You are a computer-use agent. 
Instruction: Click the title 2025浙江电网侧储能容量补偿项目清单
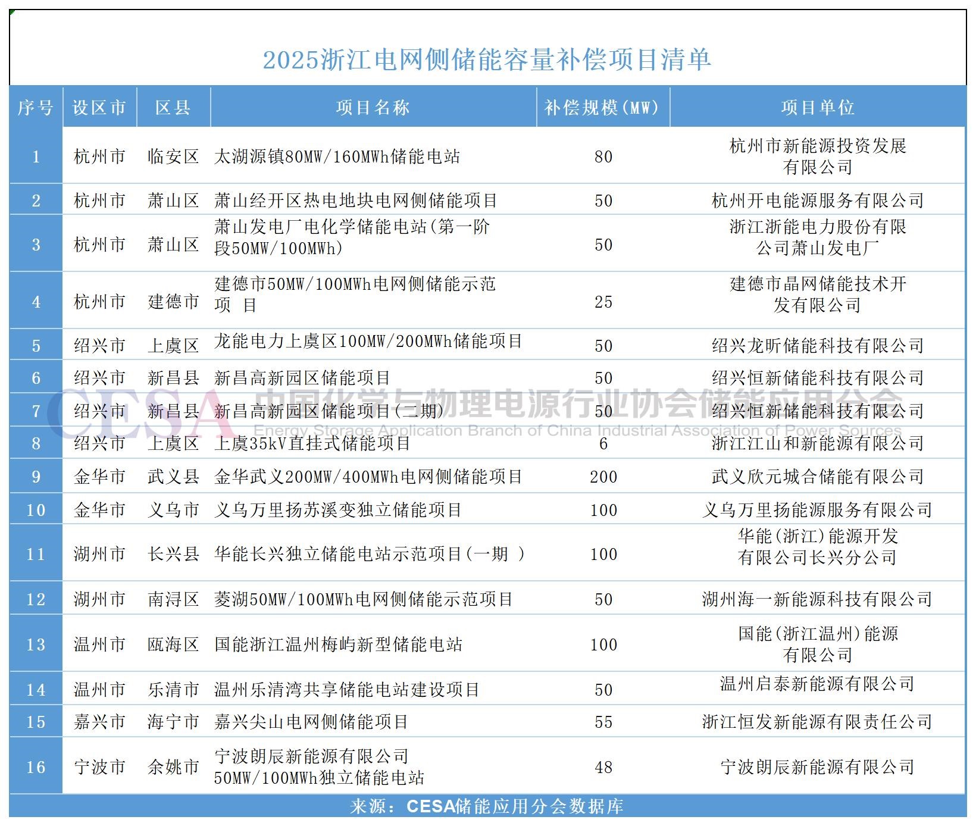(487, 60)
